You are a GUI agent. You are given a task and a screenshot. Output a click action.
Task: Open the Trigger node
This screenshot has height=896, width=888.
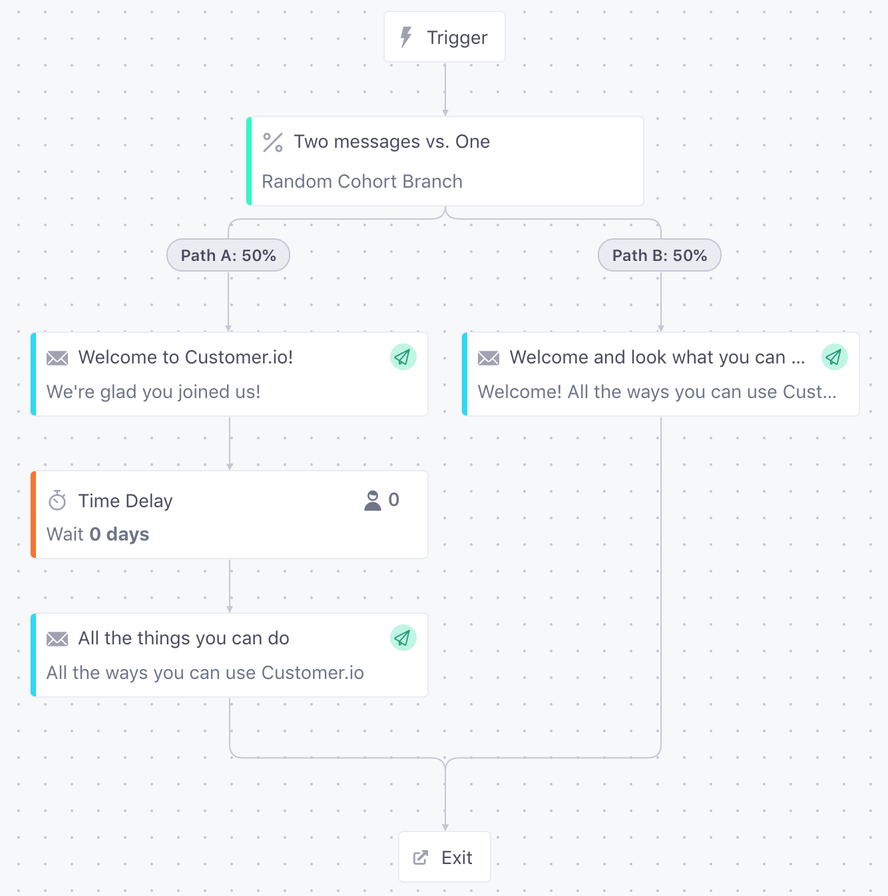click(457, 37)
